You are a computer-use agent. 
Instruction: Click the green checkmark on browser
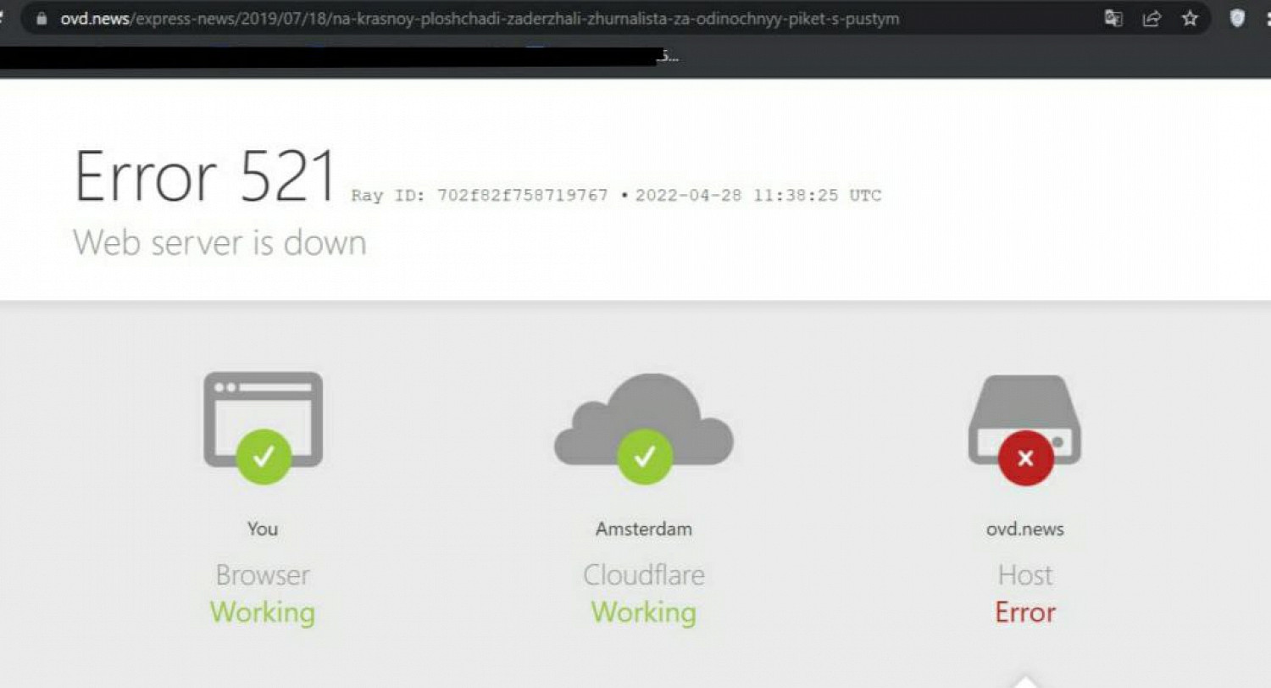[264, 457]
